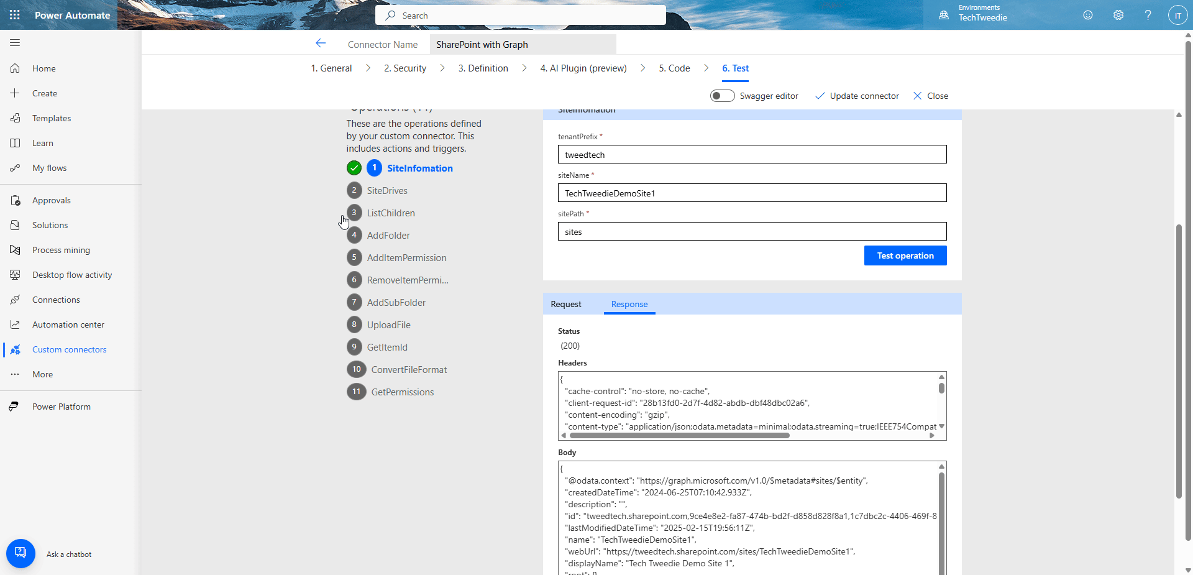
Task: Open the Ask a chatbot assistant
Action: click(21, 553)
